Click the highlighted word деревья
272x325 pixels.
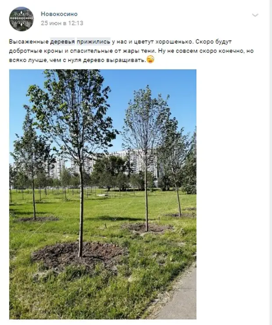click(62, 42)
